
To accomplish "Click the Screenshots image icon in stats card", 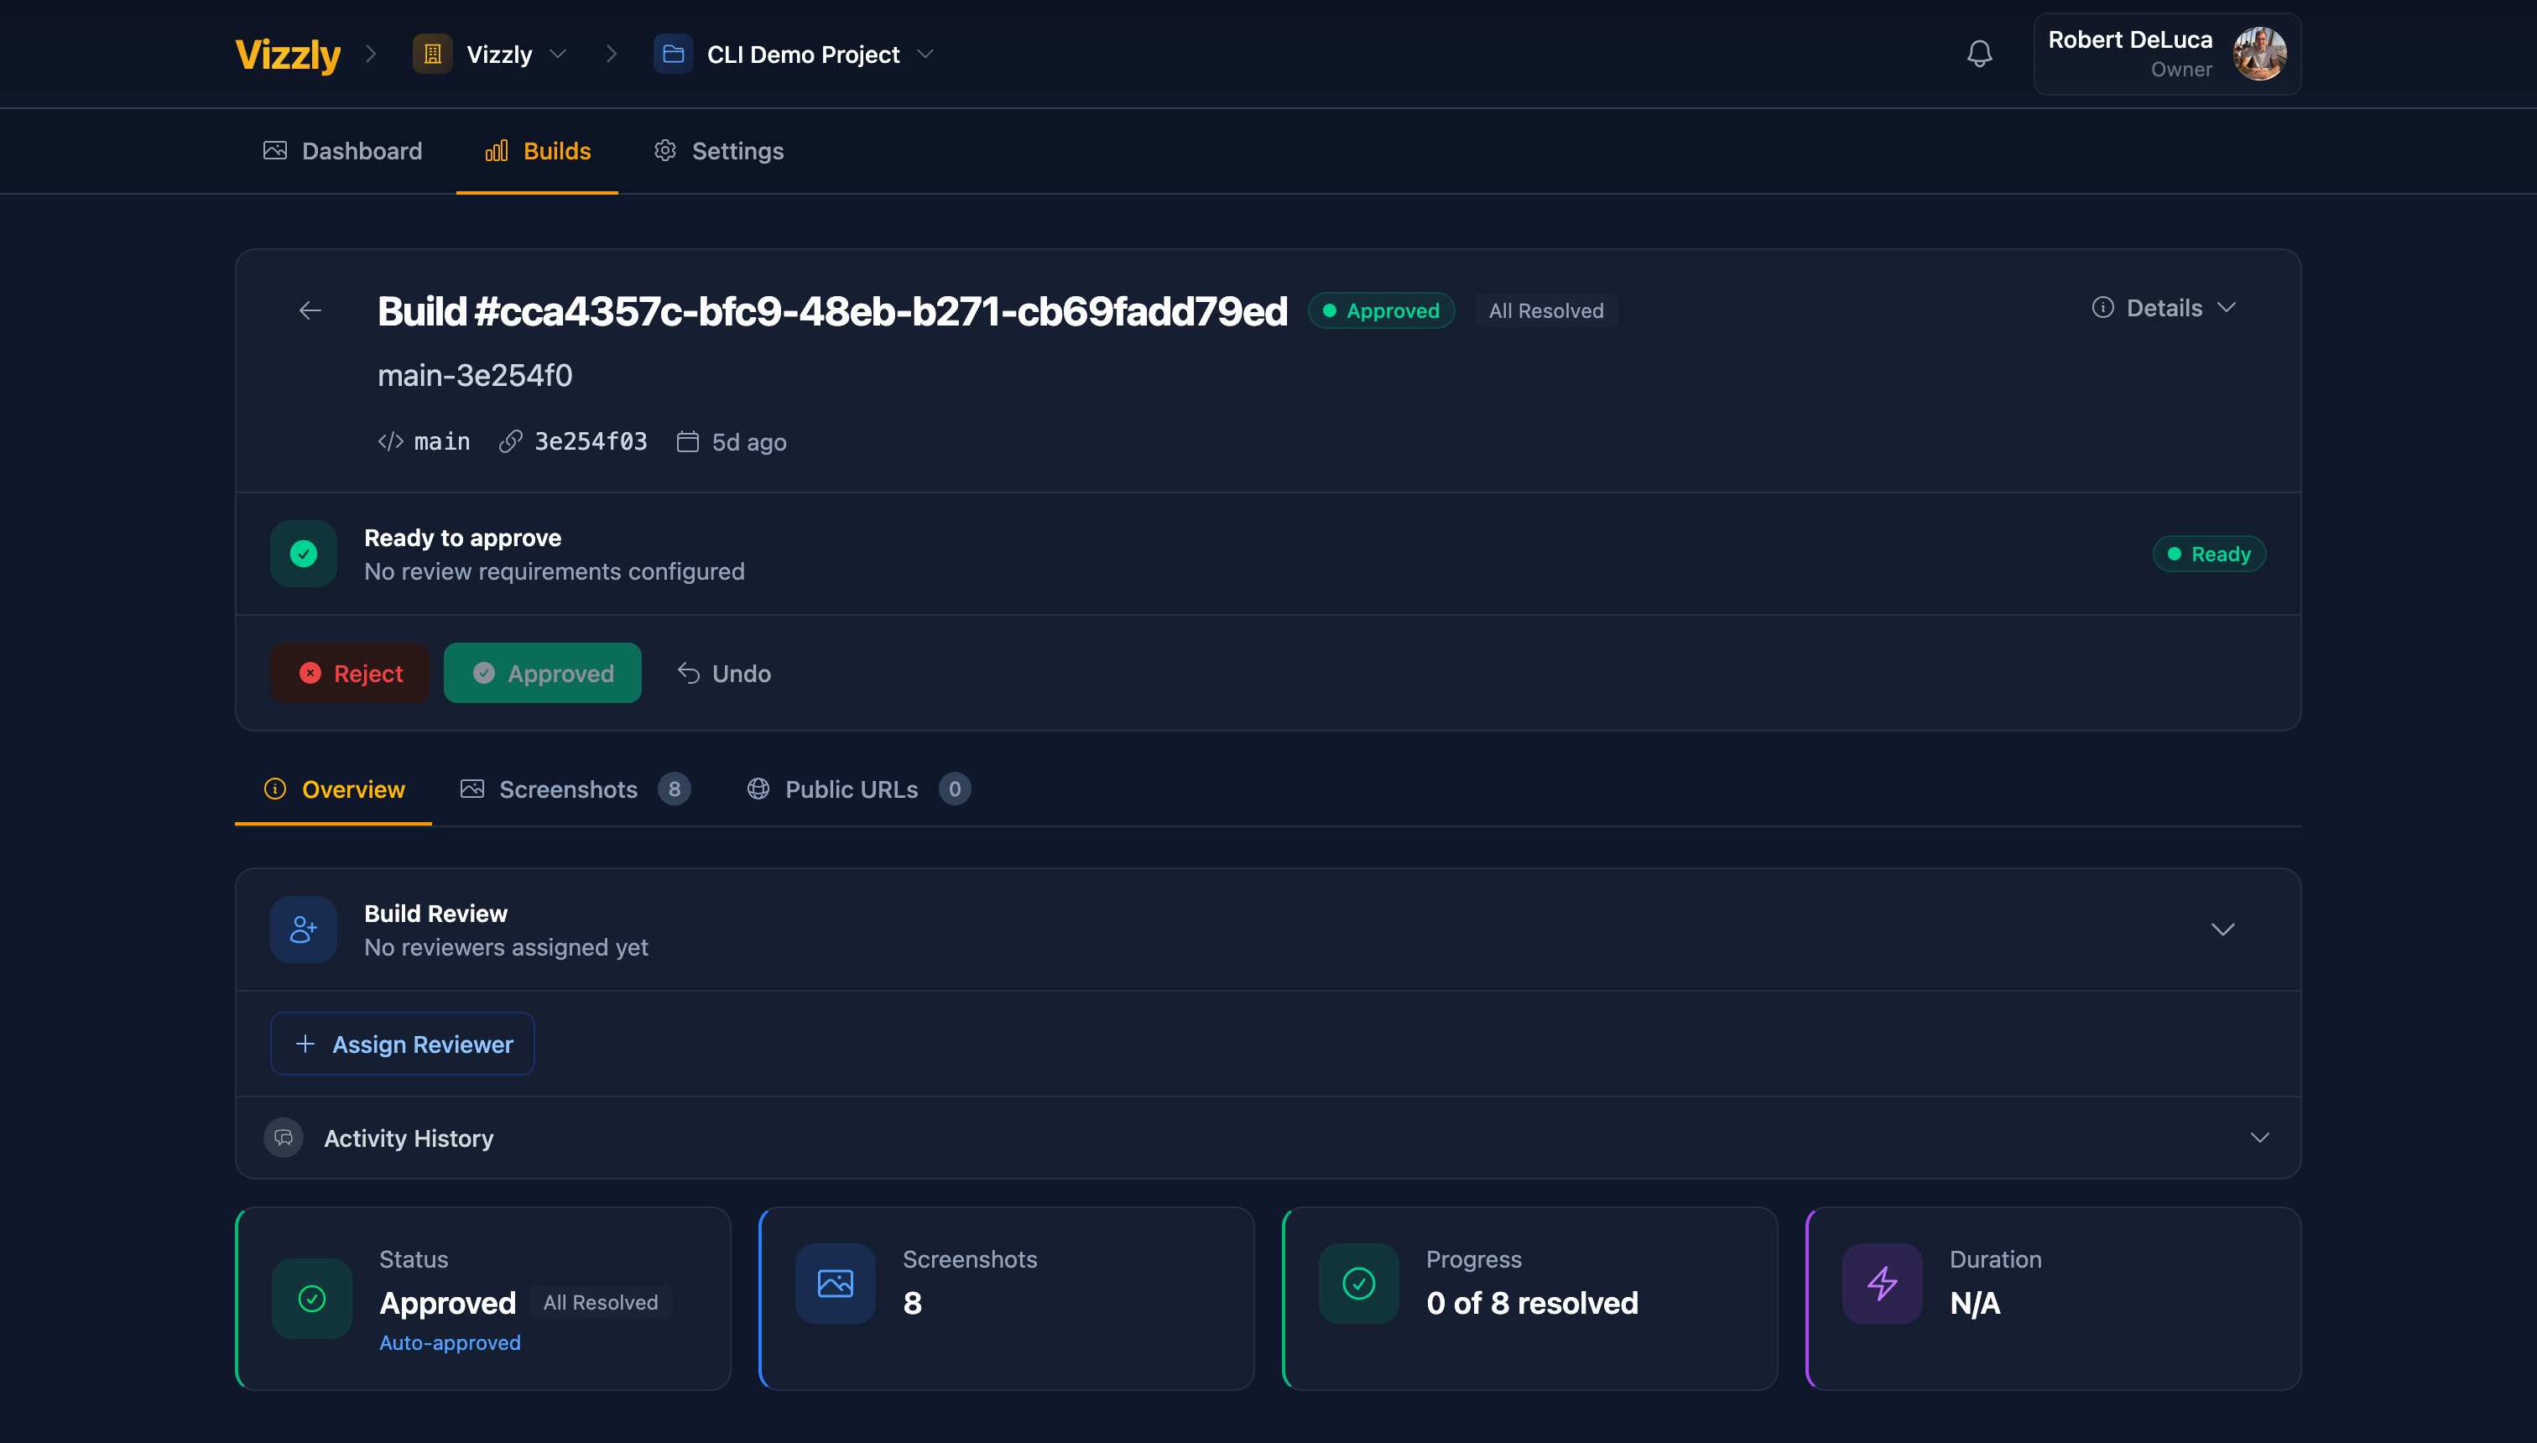I will click(x=835, y=1283).
